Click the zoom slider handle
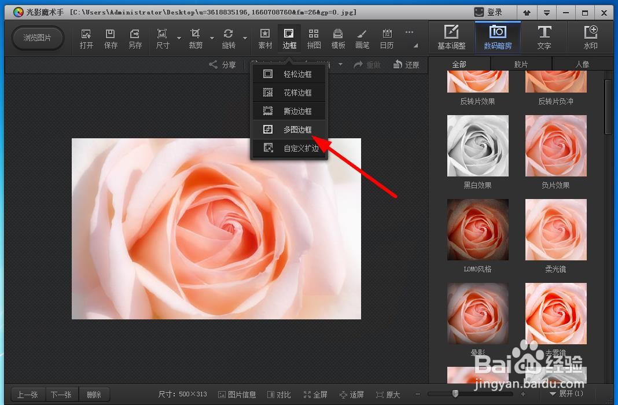Viewport: 618px width, 405px height. 455,393
